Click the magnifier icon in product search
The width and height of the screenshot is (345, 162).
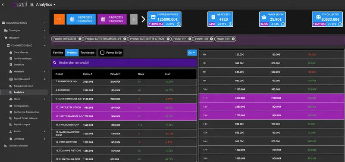coord(55,62)
